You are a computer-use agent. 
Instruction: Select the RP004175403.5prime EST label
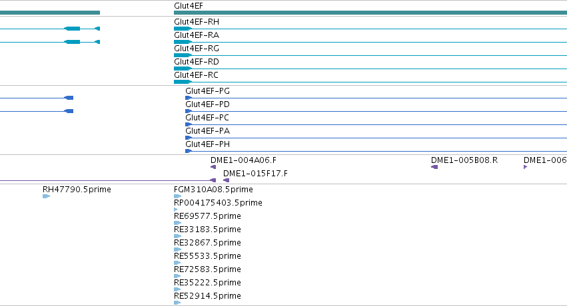(218, 203)
